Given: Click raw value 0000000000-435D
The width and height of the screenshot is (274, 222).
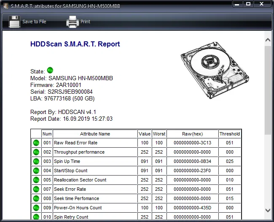Looking at the screenshot, I should [x=192, y=208].
